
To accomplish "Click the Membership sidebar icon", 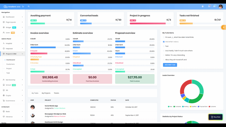I will click(4, 80).
